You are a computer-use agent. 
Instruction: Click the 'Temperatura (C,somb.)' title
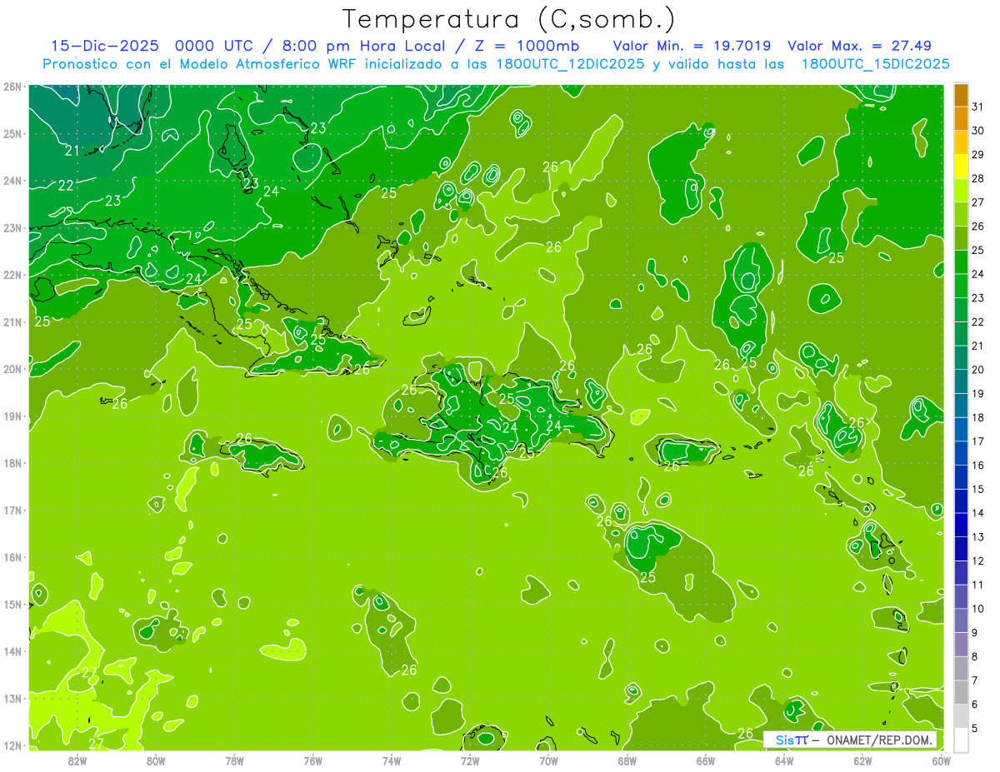(509, 19)
